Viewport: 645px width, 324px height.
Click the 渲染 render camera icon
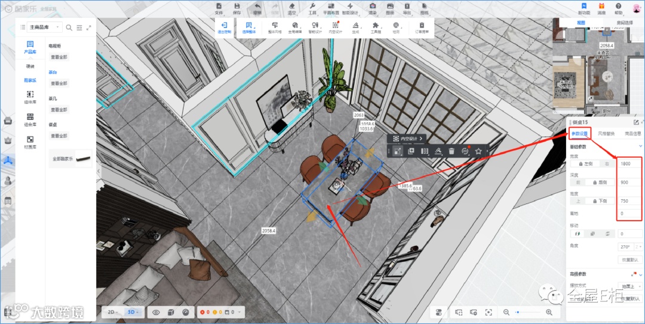(372, 6)
